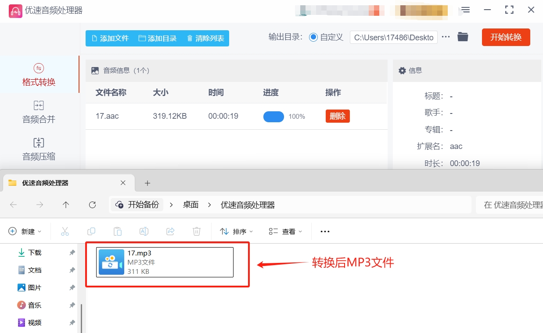Click the Explorer sidebar scrollbar

coord(81,319)
